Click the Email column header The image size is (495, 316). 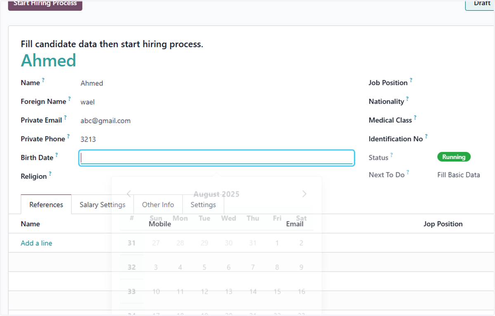pos(295,224)
